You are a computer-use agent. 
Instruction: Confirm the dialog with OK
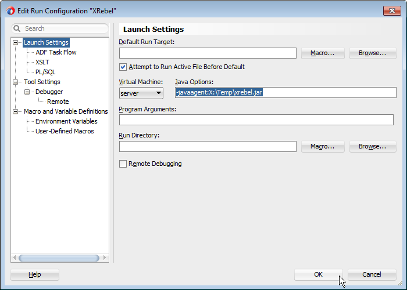point(318,274)
